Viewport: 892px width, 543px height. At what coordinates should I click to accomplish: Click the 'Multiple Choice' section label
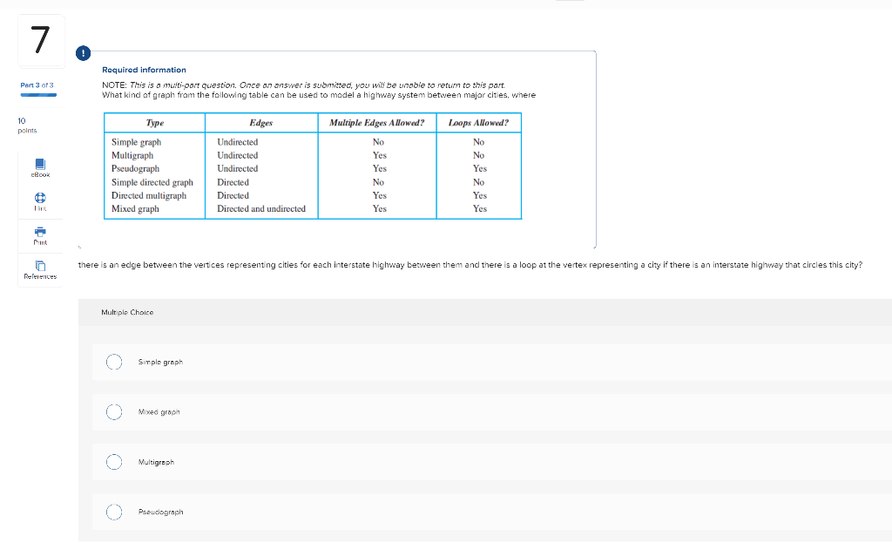coord(127,313)
